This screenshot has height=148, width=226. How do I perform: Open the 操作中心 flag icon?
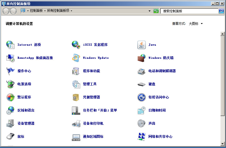click(10, 71)
